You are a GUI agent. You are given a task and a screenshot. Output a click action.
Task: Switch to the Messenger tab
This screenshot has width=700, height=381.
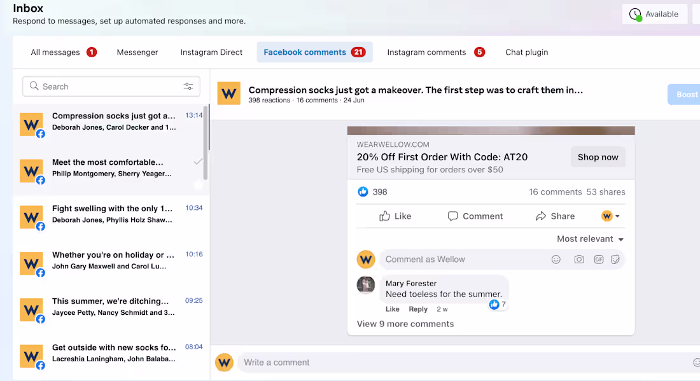tap(137, 52)
